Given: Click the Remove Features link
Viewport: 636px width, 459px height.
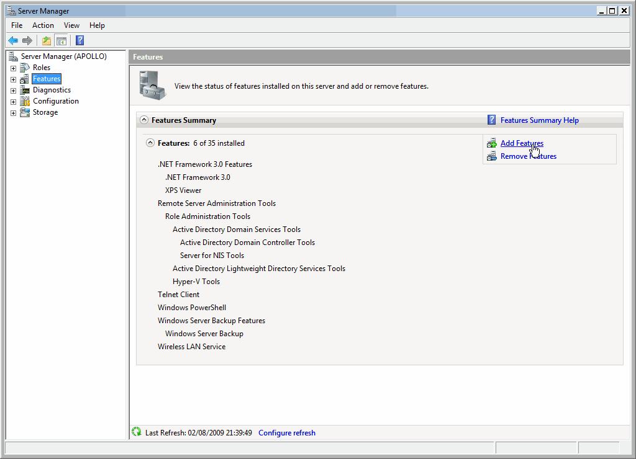Looking at the screenshot, I should [528, 156].
